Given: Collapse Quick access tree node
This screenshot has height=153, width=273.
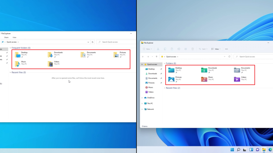Looking at the screenshot, I should tap(142, 64).
